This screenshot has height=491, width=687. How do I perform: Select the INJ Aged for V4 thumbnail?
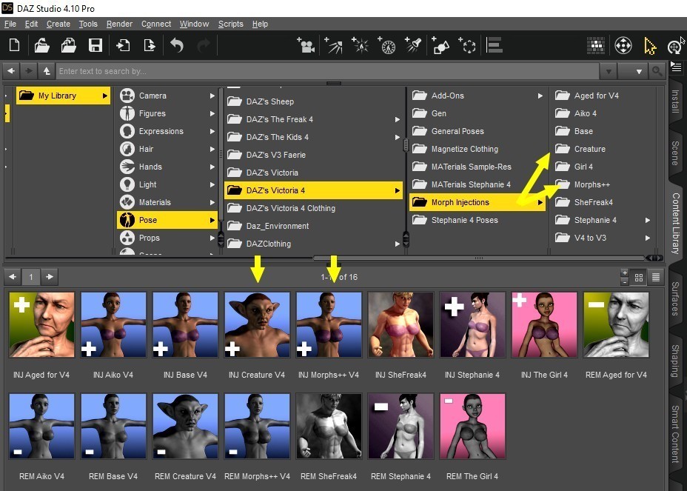41,325
